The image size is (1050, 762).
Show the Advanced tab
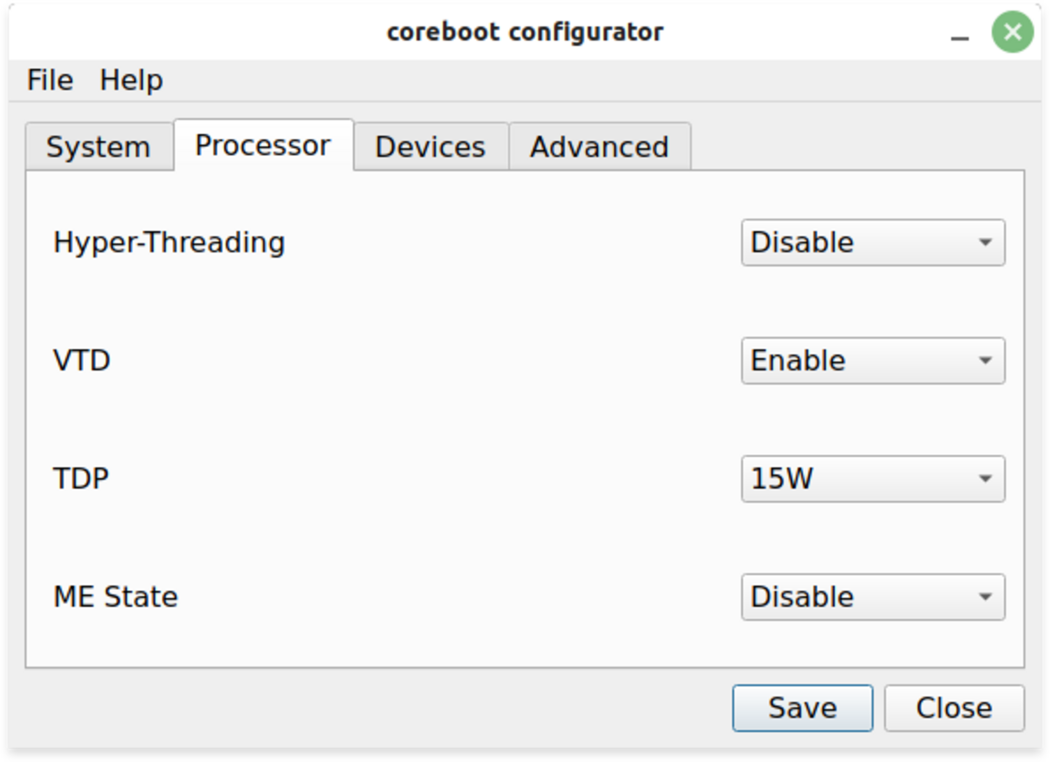[x=600, y=146]
